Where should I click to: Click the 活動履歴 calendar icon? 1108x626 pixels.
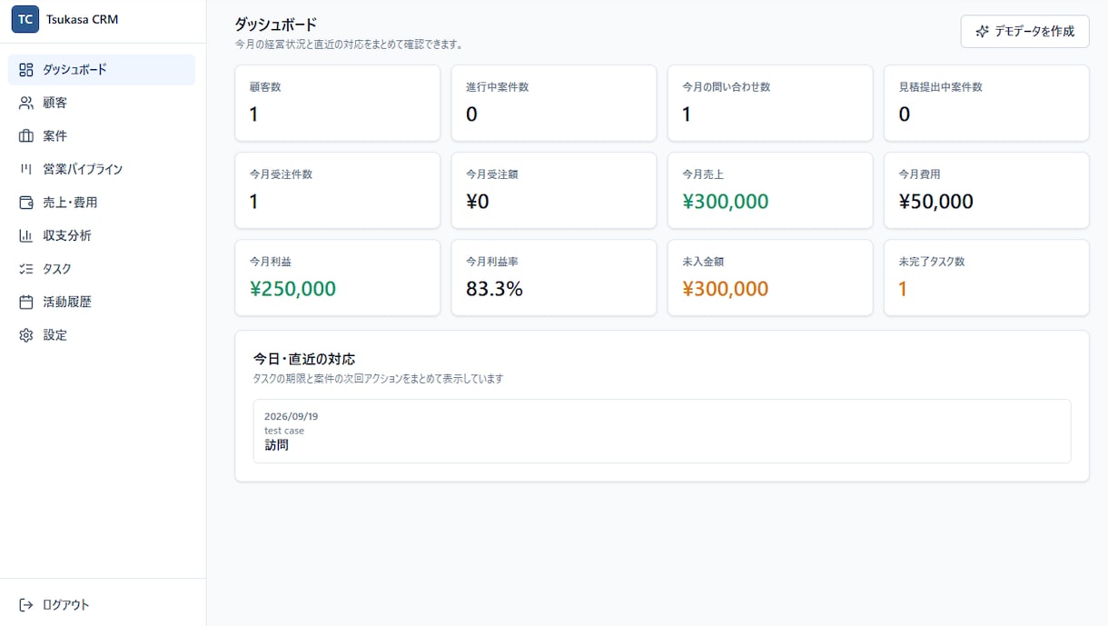(x=26, y=302)
